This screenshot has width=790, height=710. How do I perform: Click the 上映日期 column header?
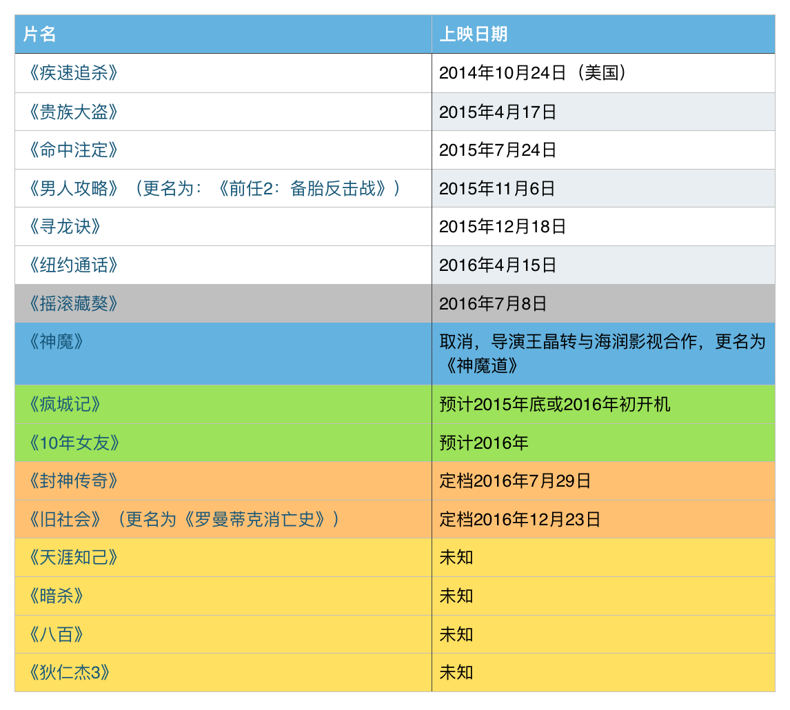tap(474, 34)
